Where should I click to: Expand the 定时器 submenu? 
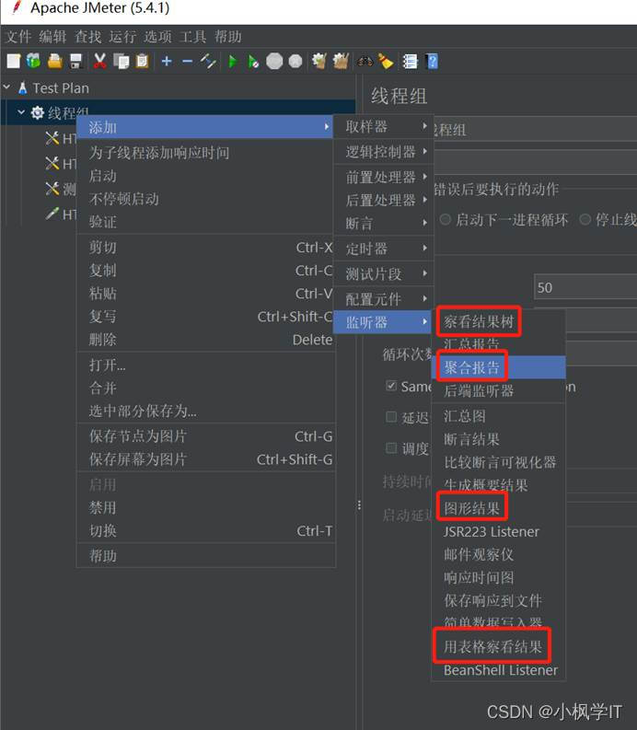[384, 249]
